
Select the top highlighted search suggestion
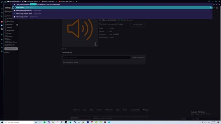pos(112,8)
